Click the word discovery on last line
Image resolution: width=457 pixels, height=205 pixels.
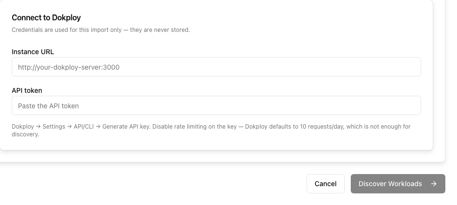(25, 134)
